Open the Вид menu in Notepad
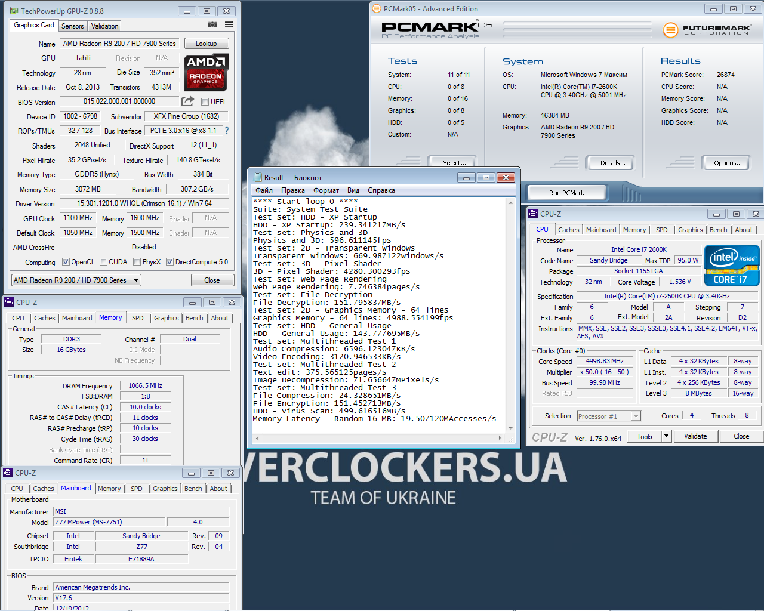 point(353,190)
